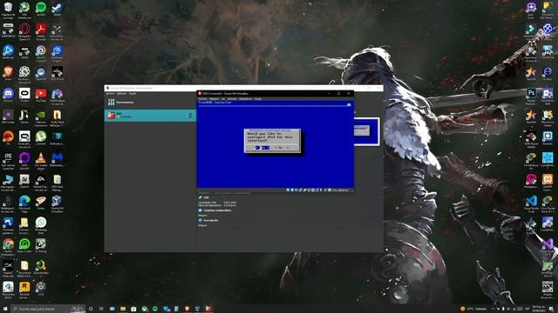Viewport: 558px width, 313px height.
Task: Open File Explorer from the taskbar
Action: tap(123, 310)
